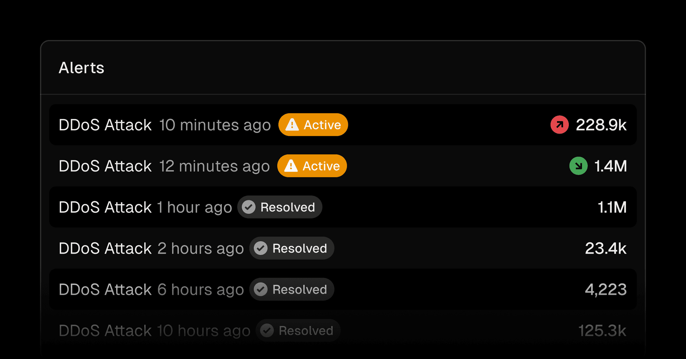Image resolution: width=686 pixels, height=359 pixels.
Task: Click the red upward trend arrow icon
Action: [560, 125]
